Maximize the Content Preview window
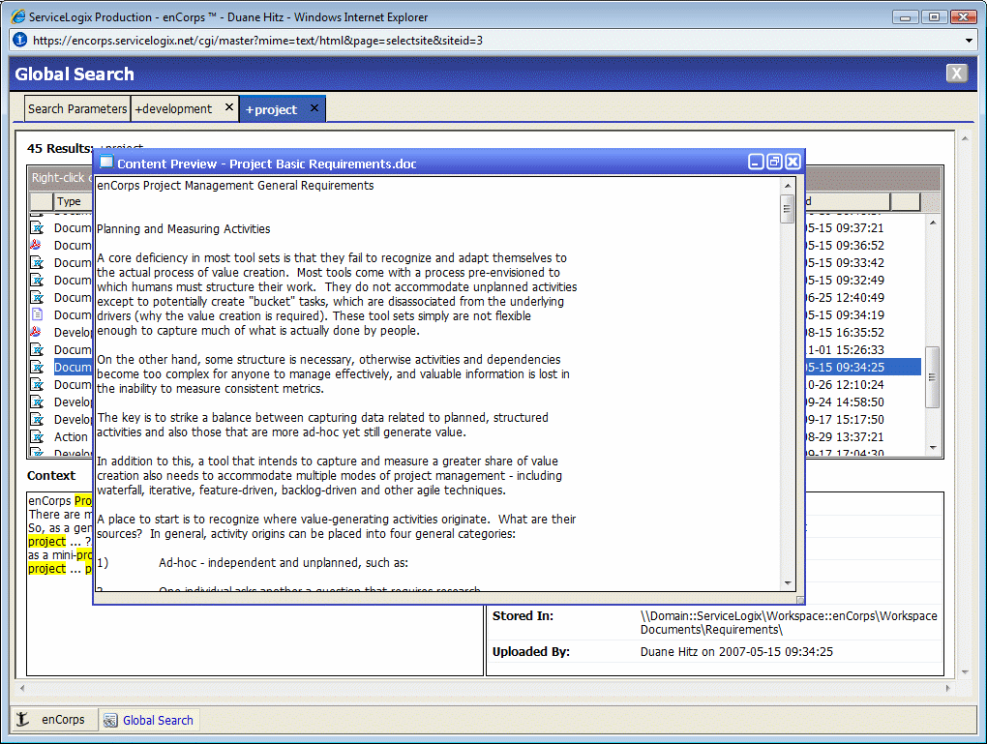Viewport: 987px width, 744px height. 774,163
